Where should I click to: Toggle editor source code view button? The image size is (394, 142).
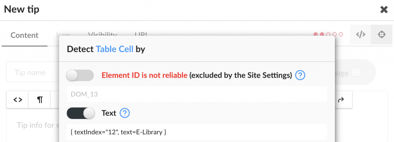pos(18,100)
